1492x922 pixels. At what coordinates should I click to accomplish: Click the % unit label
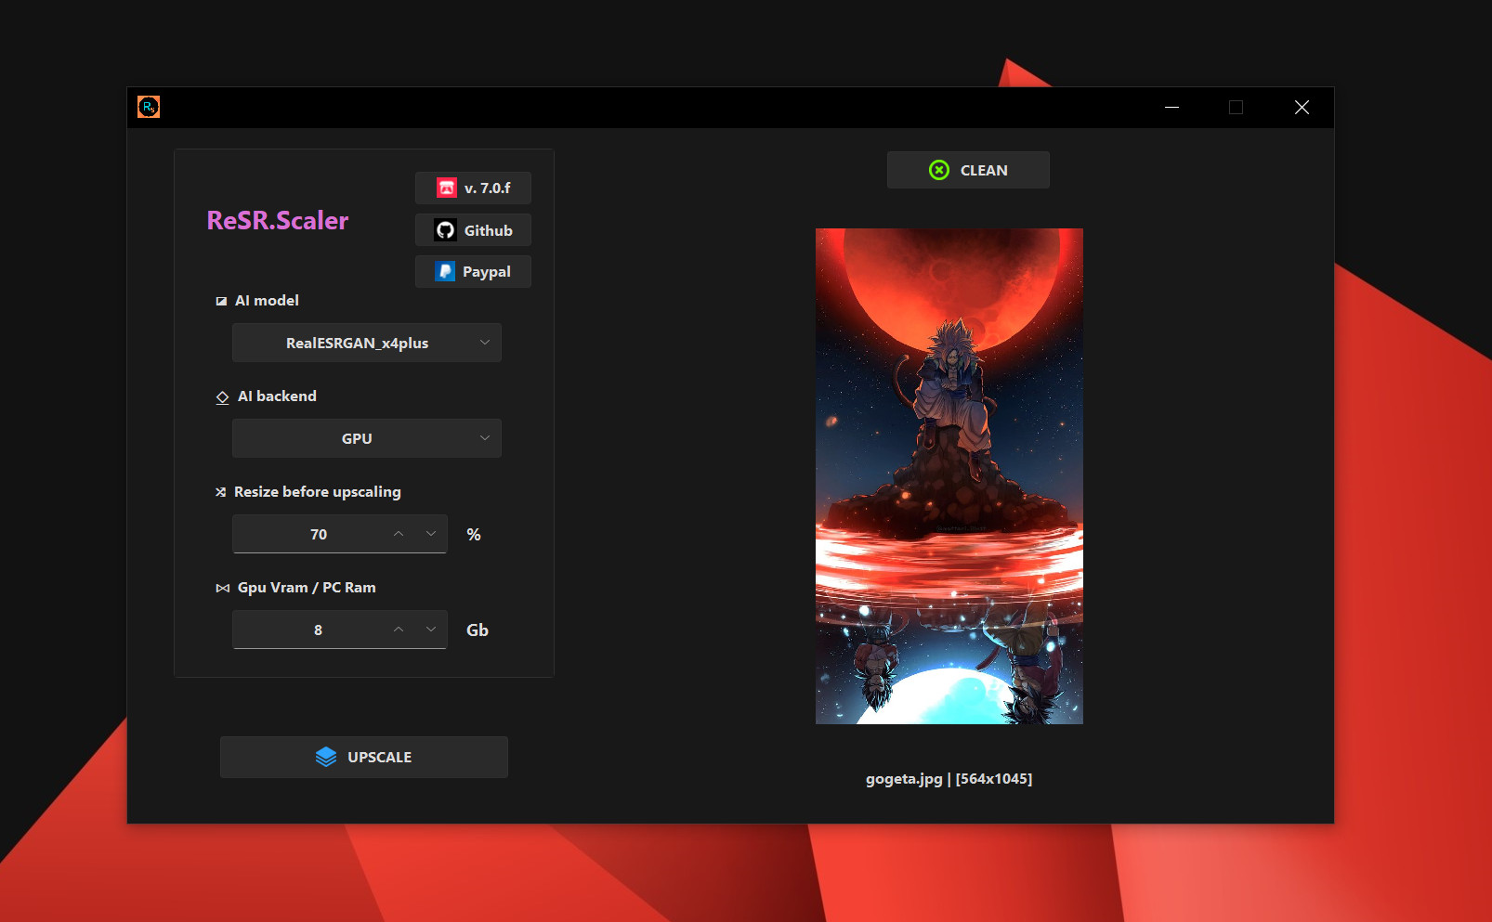(474, 534)
